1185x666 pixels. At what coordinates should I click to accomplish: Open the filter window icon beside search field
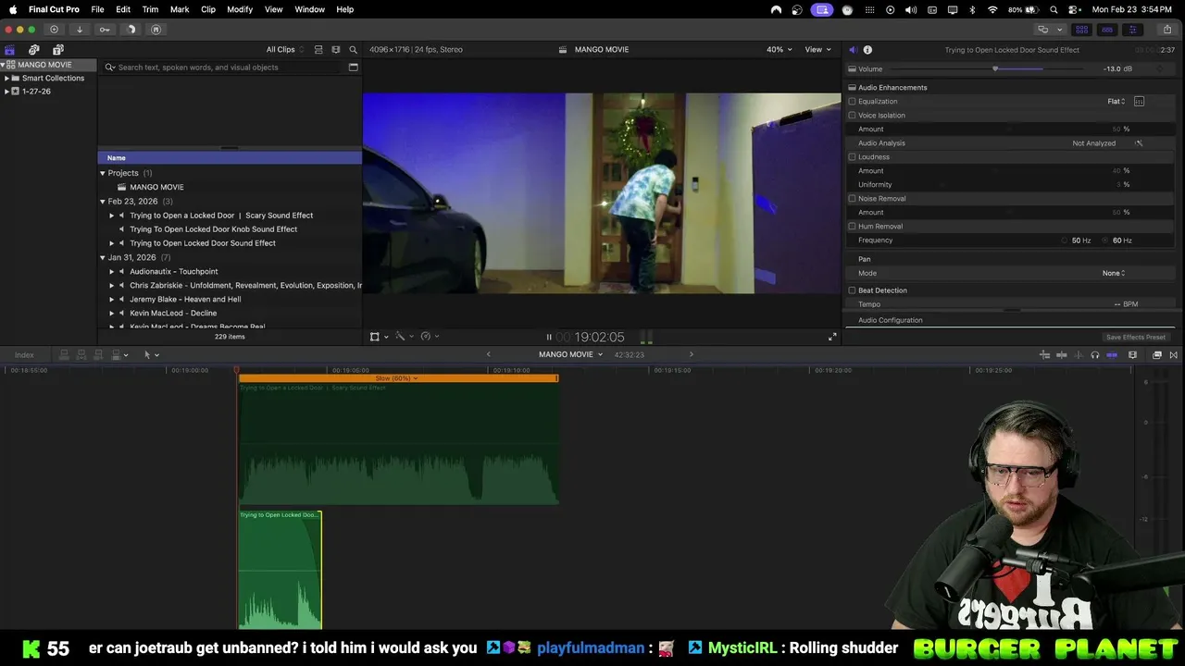click(x=353, y=68)
